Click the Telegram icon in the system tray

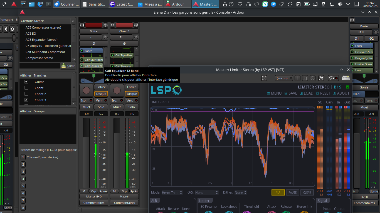pos(273,4)
